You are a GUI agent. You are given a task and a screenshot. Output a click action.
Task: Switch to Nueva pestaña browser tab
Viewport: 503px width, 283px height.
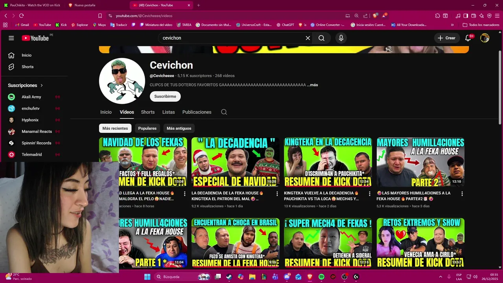click(x=96, y=5)
